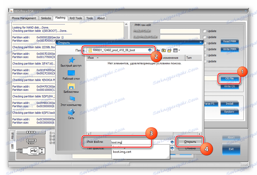Go back to previous folder arrow

(x=158, y=50)
